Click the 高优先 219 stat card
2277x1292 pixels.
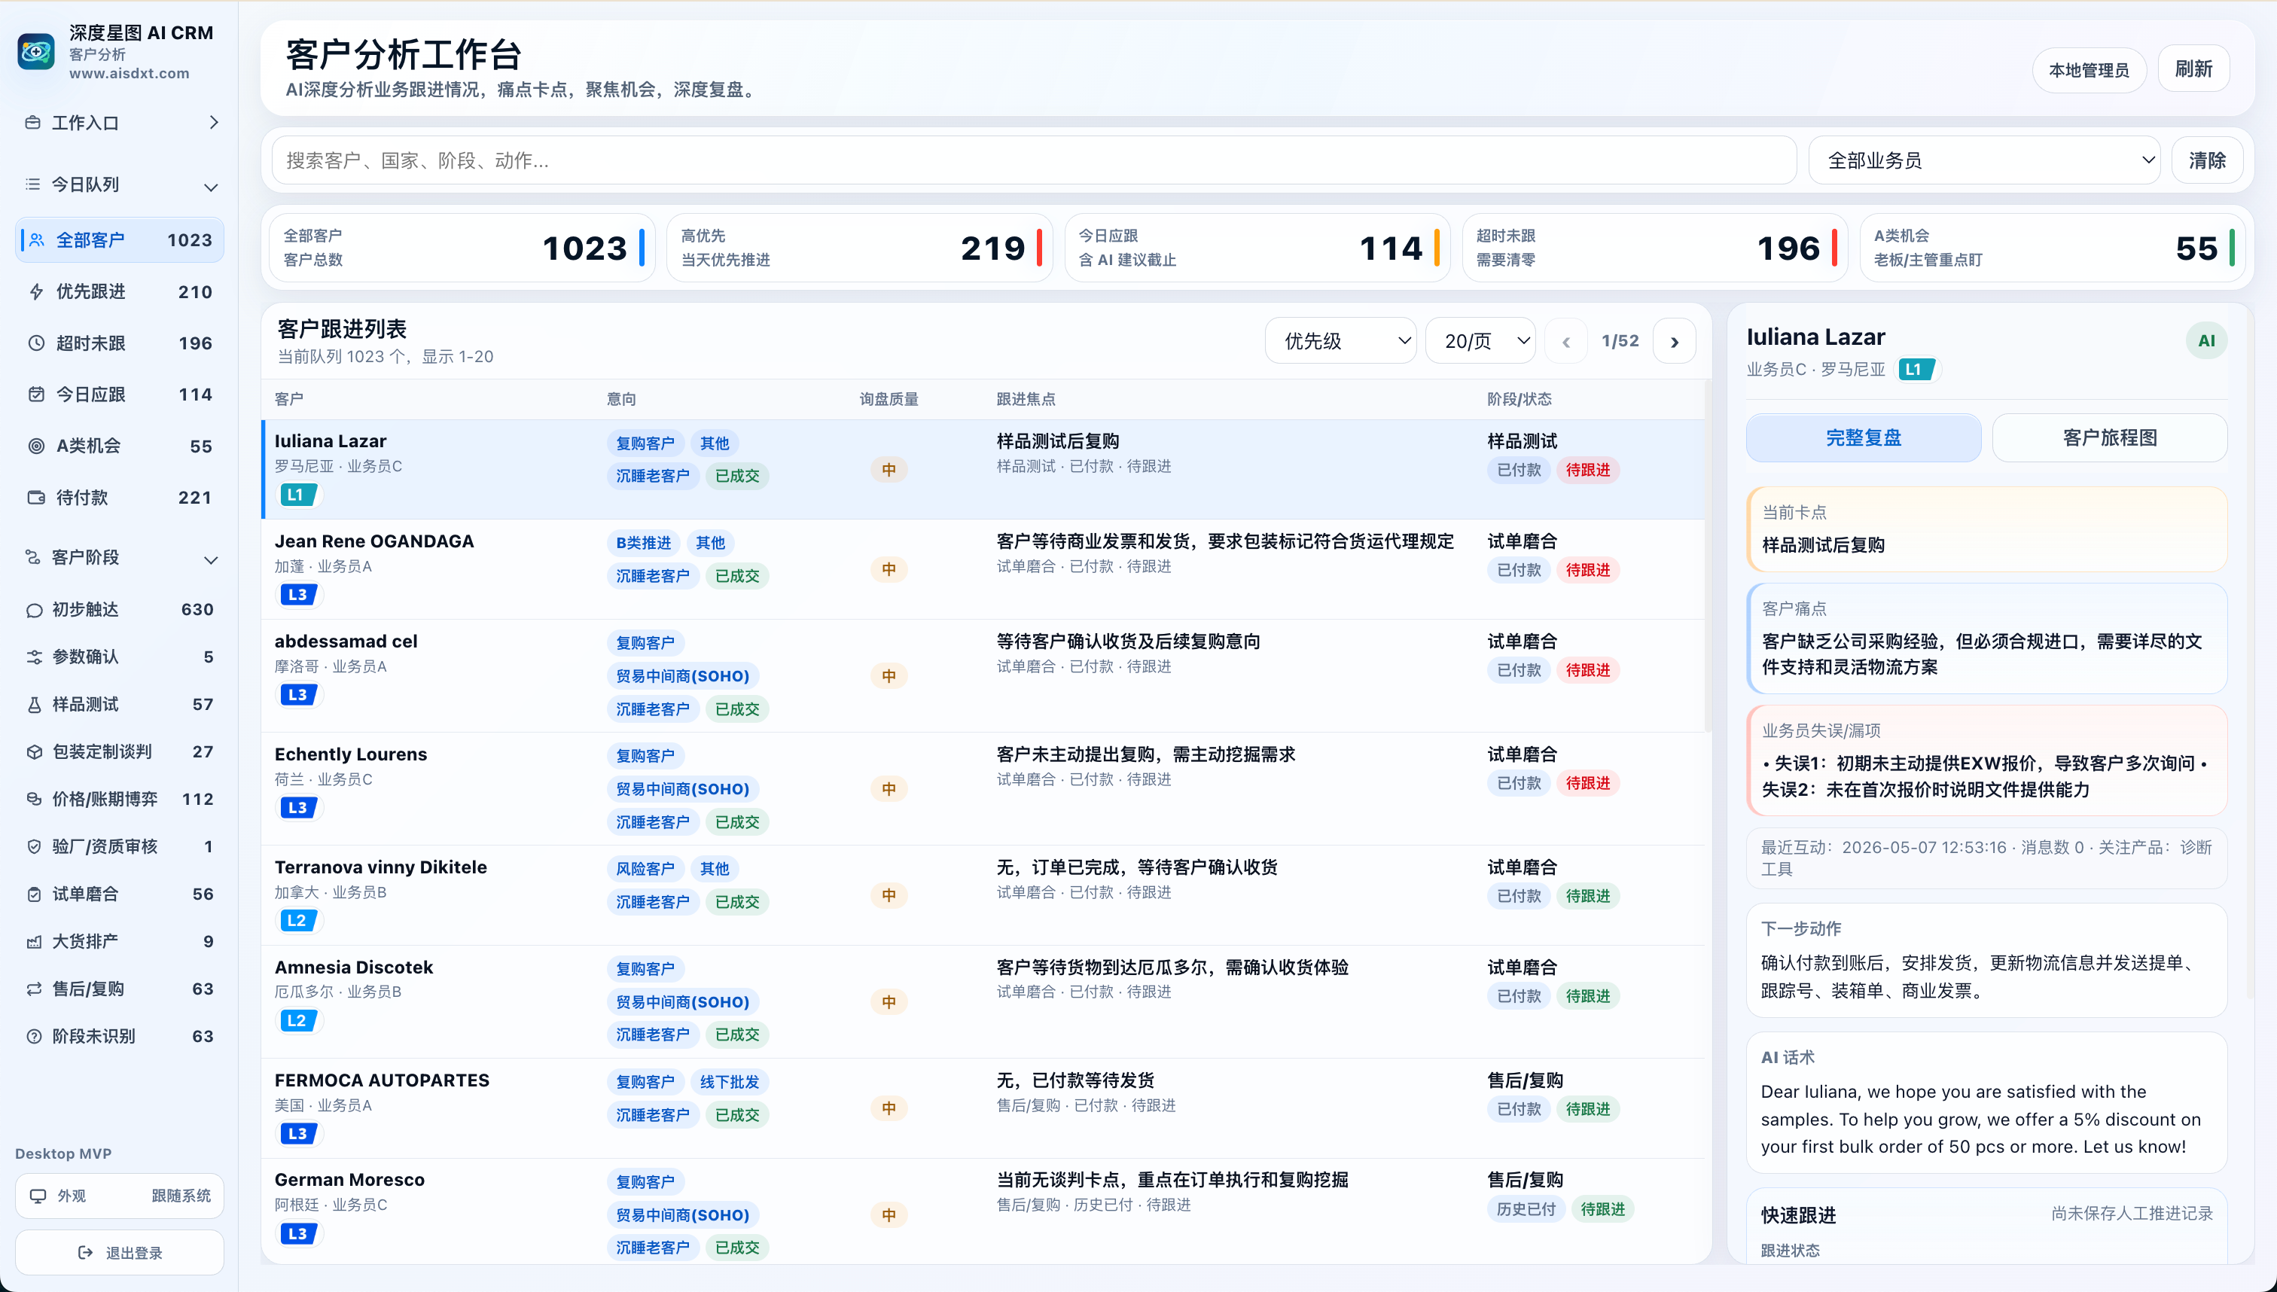[859, 248]
